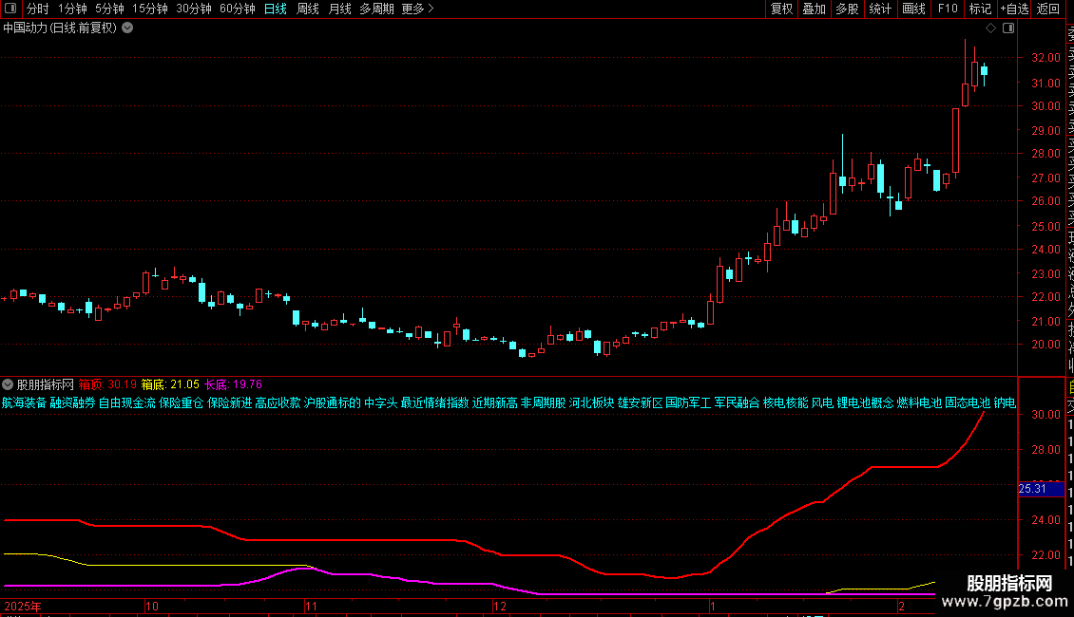
Task: Click the 叠加 overlay button
Action: click(814, 9)
